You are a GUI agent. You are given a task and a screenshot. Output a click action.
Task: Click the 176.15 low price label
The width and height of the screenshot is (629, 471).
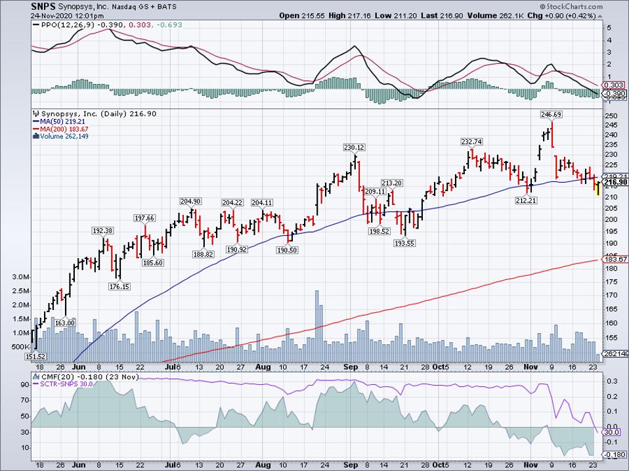coord(119,286)
